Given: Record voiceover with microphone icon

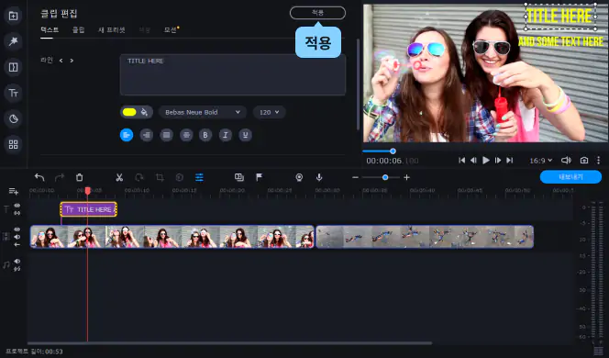Looking at the screenshot, I should (x=319, y=177).
